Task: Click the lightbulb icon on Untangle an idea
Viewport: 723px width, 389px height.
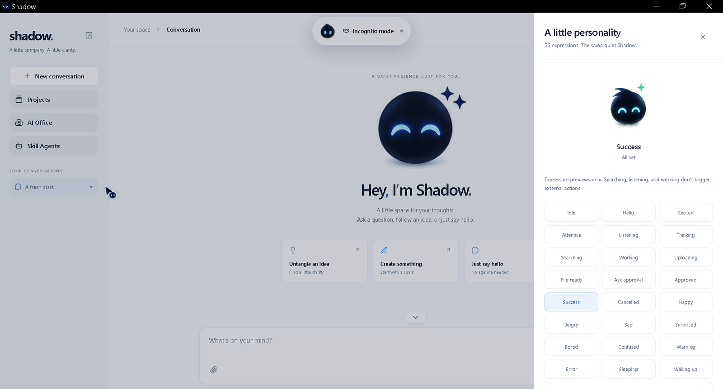Action: point(293,250)
